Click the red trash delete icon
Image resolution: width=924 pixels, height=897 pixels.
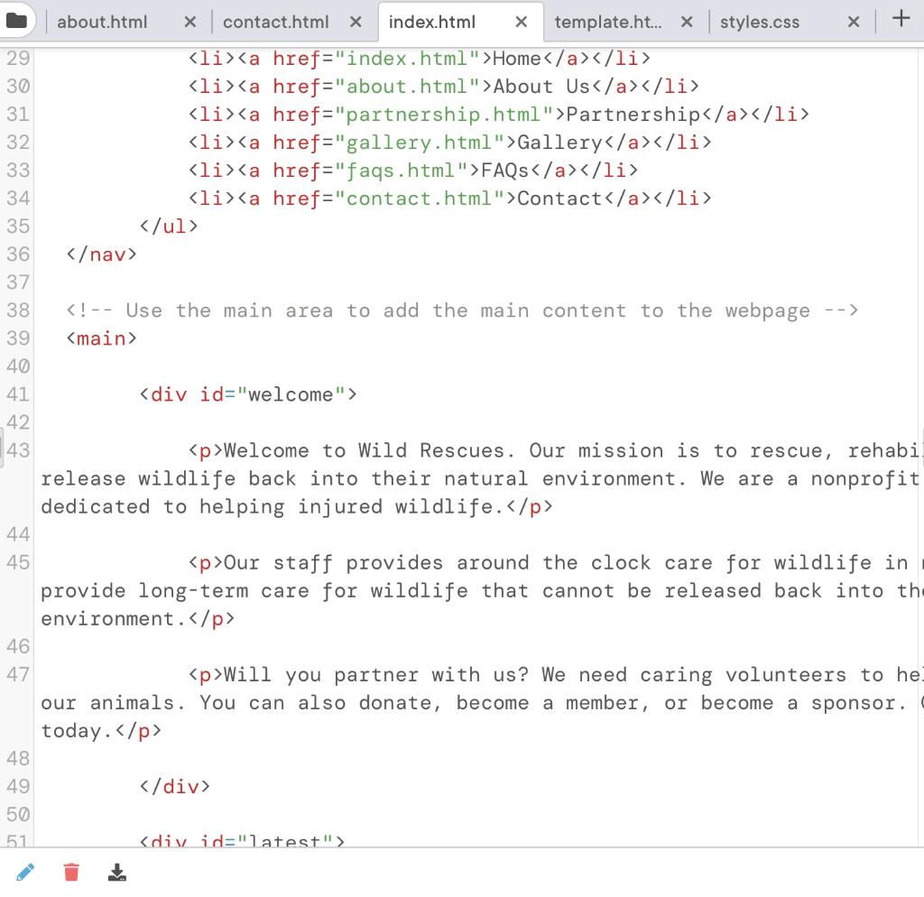pos(71,872)
